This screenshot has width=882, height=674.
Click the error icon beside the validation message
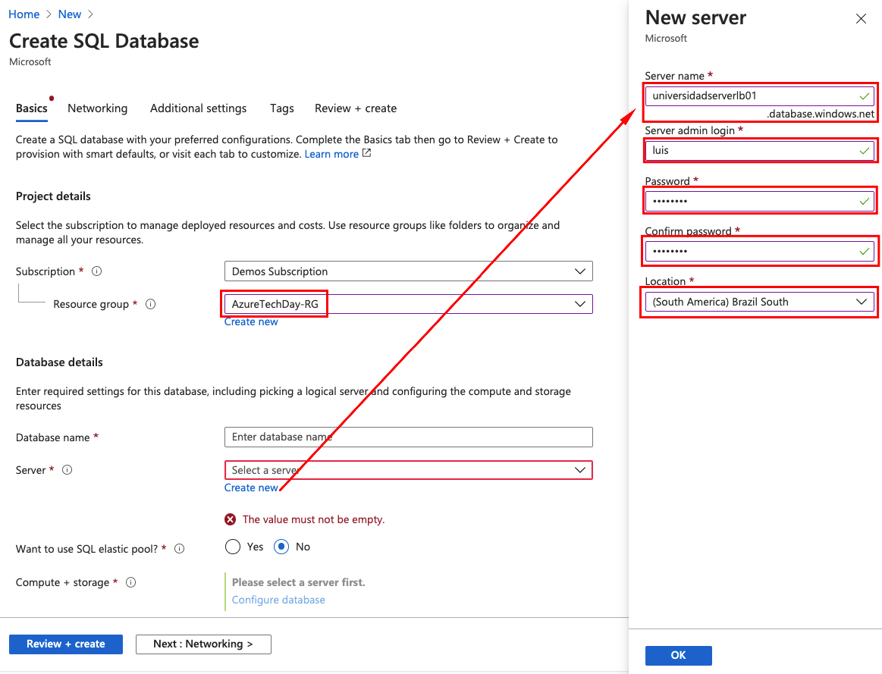(x=230, y=519)
